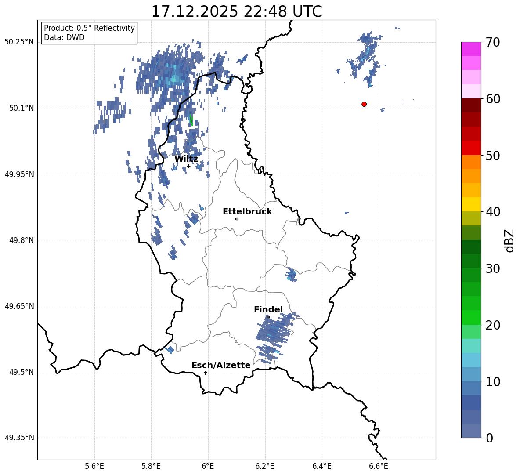
Task: Select the Ettelbruck city label
Action: coord(247,211)
